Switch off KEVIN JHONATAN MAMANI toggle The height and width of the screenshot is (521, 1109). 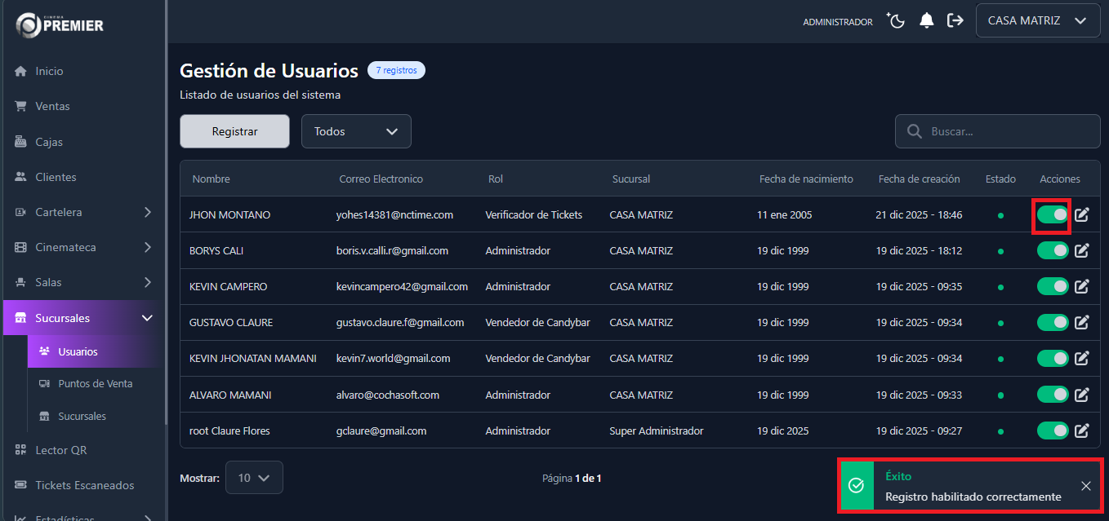[x=1053, y=359]
